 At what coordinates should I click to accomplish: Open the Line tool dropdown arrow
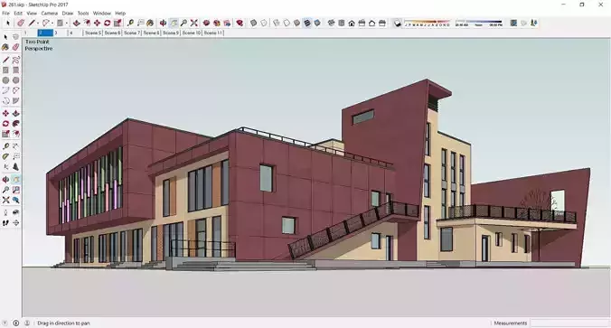pyautogui.click(x=38, y=23)
